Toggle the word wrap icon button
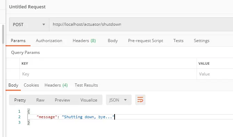233x137 pixels. tap(140, 100)
